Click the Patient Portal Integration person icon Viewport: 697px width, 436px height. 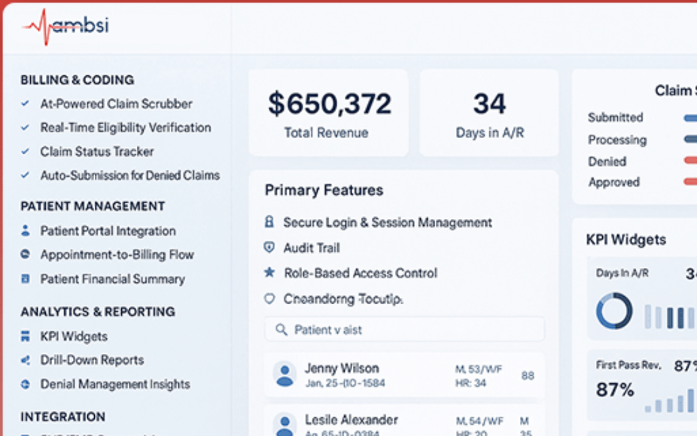click(x=25, y=231)
